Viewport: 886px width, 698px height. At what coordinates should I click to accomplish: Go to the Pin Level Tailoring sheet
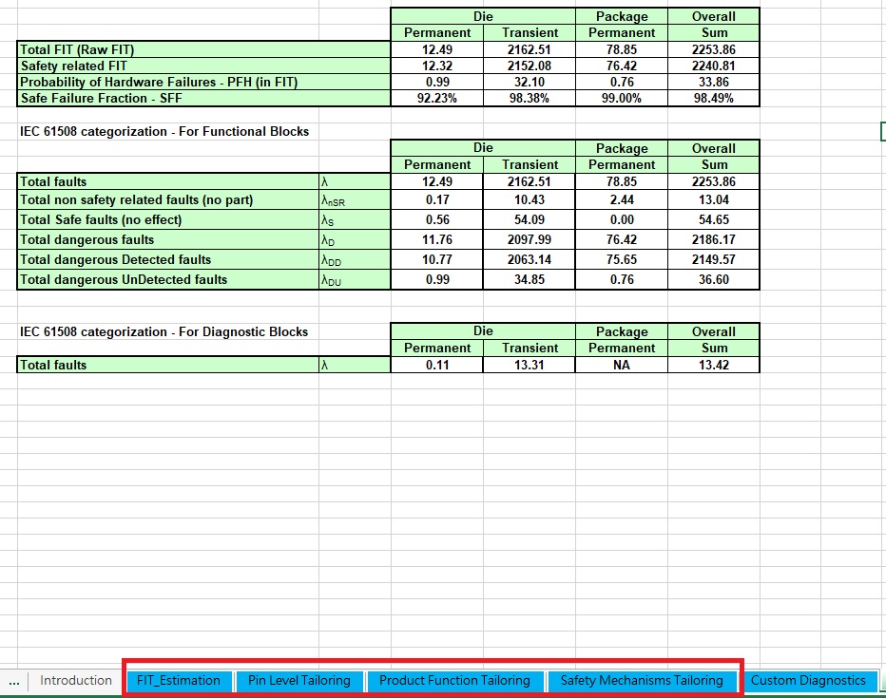[x=299, y=680]
